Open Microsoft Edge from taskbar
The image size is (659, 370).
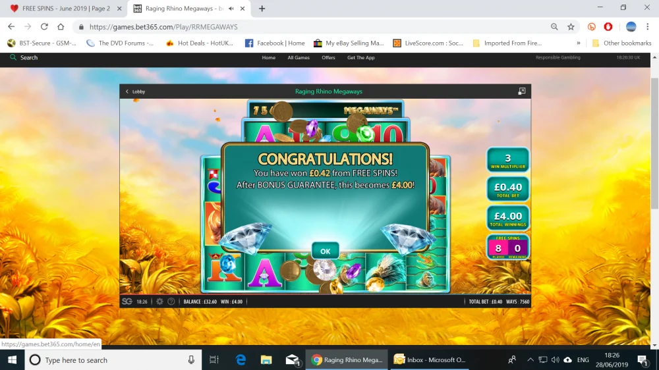click(241, 360)
